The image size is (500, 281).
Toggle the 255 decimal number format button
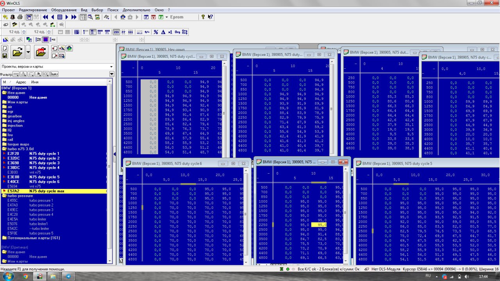(116, 32)
